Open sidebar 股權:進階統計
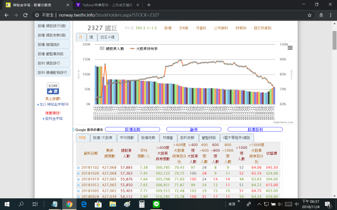Image resolution: width=337 pixels, height=210 pixels. coord(52,45)
